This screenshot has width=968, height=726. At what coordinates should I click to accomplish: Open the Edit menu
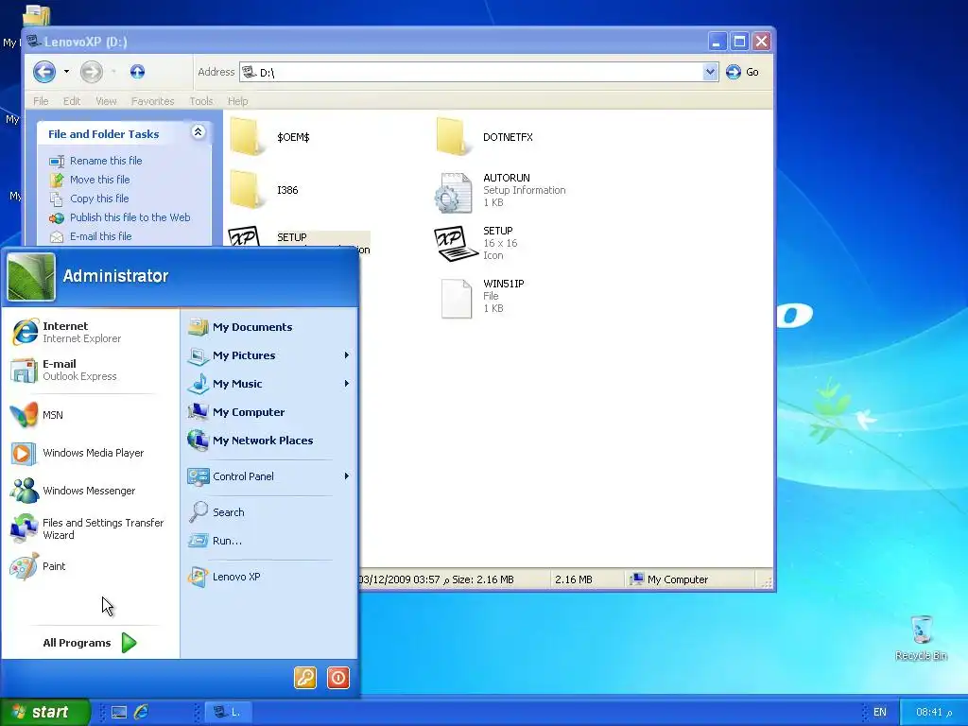[72, 101]
